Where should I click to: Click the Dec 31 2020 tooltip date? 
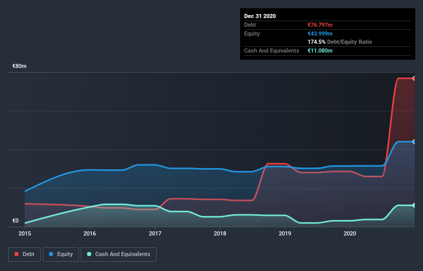point(260,16)
